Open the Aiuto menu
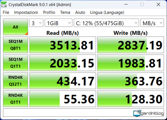This screenshot has height=120, width=167. [x=80, y=12]
